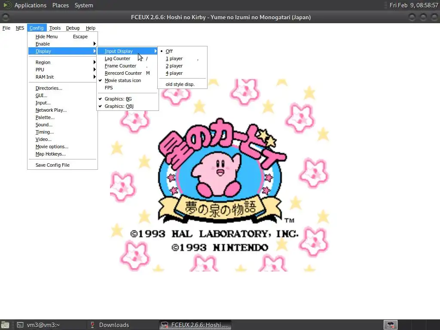Expand the PPU submenu

(x=62, y=70)
